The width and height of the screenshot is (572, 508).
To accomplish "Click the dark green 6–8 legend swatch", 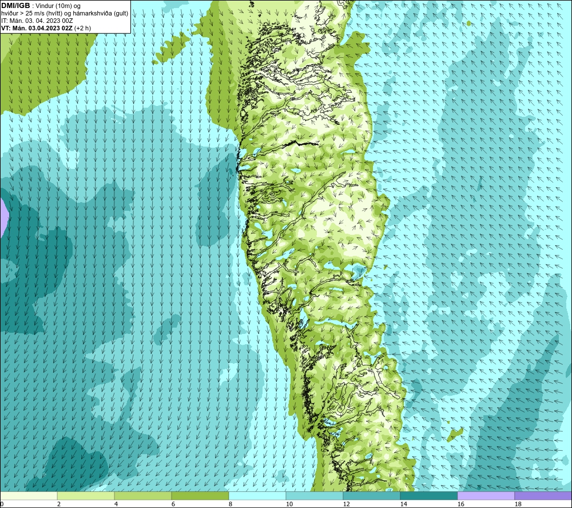I will tap(200, 495).
